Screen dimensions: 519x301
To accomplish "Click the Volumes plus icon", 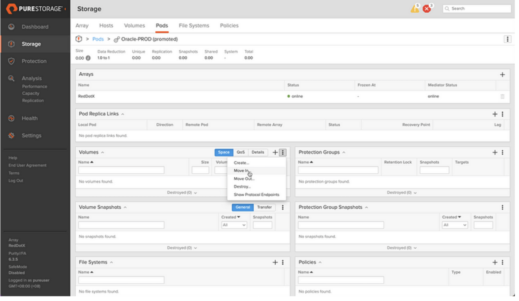I will (275, 153).
